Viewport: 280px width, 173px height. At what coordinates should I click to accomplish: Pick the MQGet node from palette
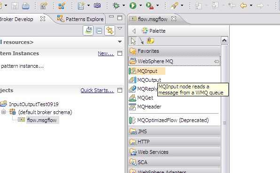point(141,98)
